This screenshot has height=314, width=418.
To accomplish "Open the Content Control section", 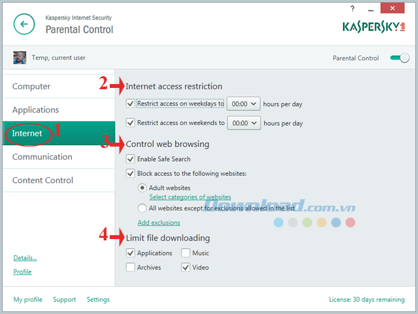I will point(59,180).
